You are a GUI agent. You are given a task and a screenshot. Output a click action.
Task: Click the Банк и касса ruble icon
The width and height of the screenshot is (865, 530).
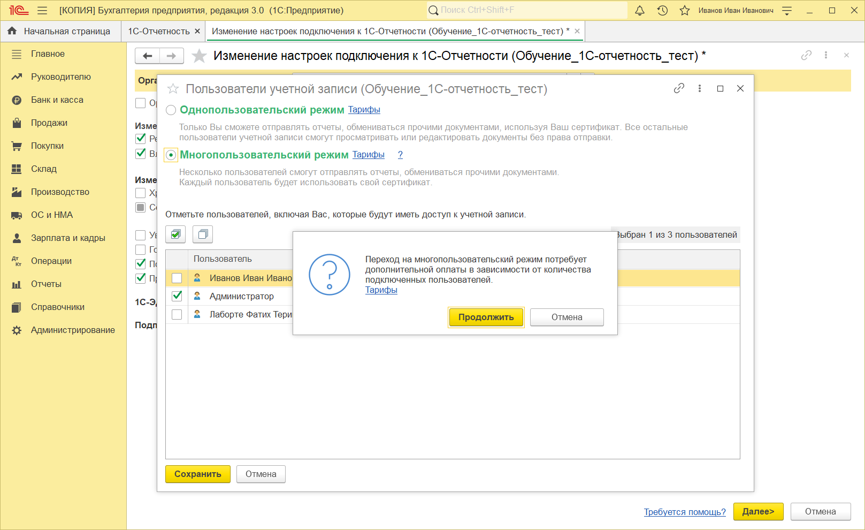tap(17, 100)
